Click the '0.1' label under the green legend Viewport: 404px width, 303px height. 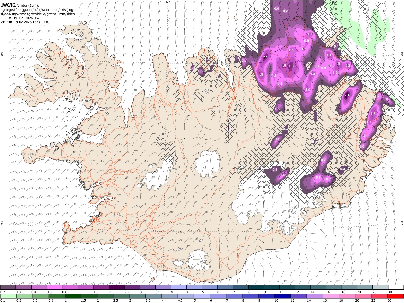(x=2, y=301)
